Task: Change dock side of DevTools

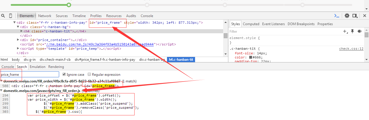Action: (x=355, y=16)
